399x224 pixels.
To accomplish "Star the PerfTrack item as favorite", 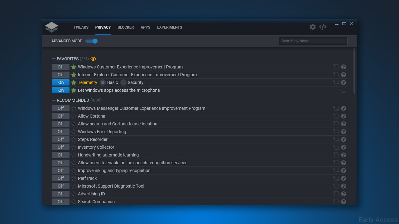I will pyautogui.click(x=74, y=178).
